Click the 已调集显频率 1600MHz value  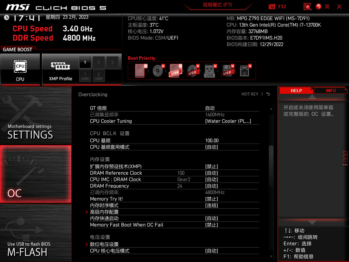click(215, 115)
